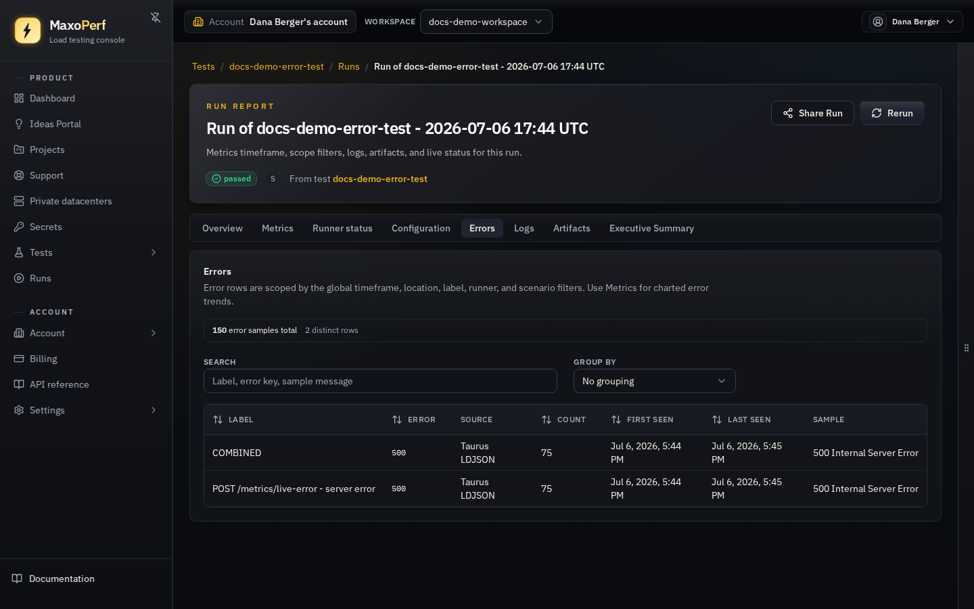The height and width of the screenshot is (609, 974).
Task: Expand the Tests sidebar submenu
Action: [154, 252]
